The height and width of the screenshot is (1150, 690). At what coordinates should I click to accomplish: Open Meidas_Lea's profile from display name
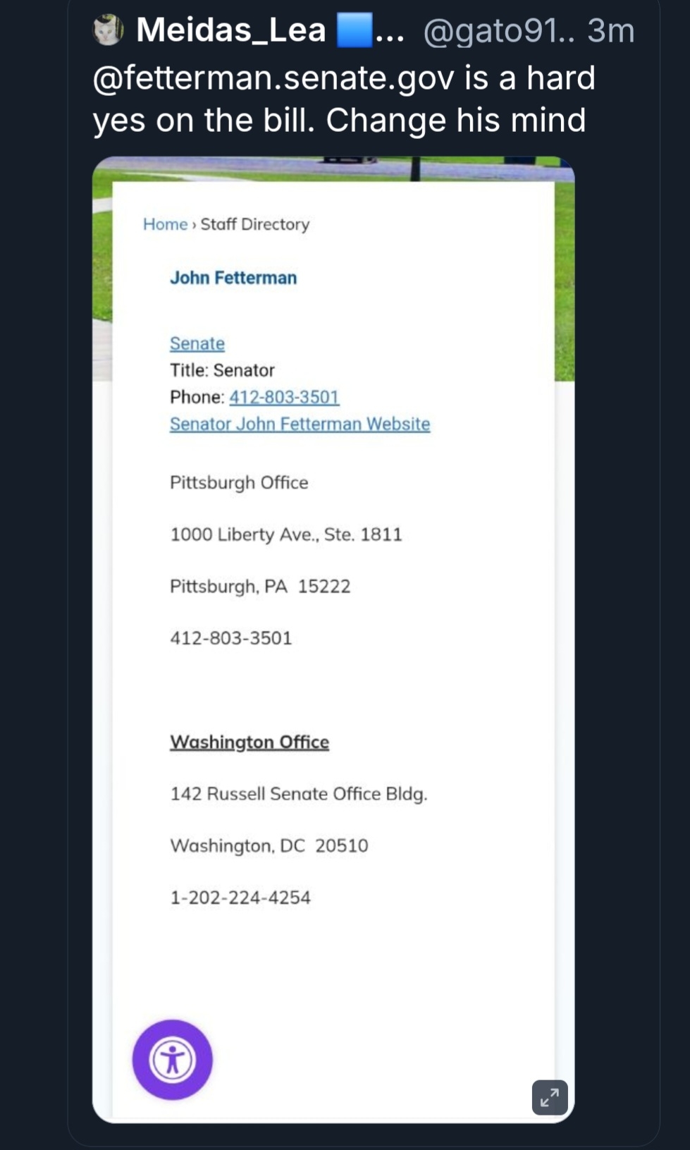point(230,30)
